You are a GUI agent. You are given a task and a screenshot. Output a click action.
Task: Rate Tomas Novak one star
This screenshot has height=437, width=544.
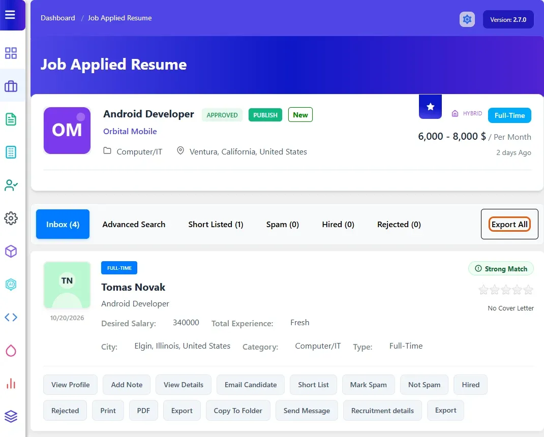[x=483, y=290]
